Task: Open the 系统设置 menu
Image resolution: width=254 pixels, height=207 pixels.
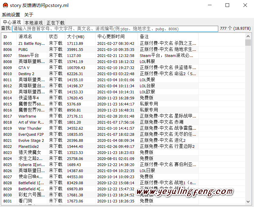Action: pyautogui.click(x=11, y=15)
